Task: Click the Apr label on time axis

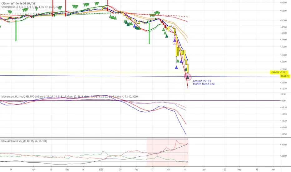Action: pos(204,169)
